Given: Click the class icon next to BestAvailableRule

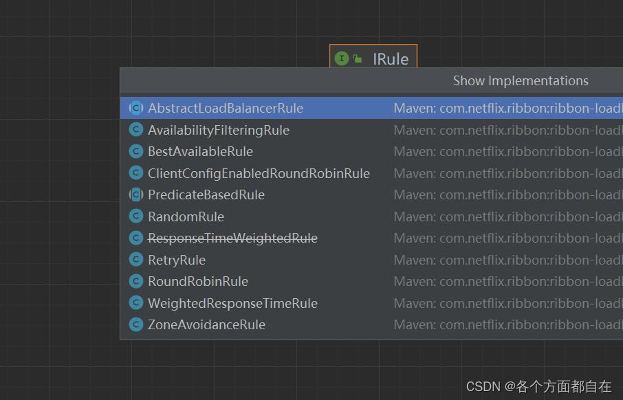Looking at the screenshot, I should [136, 151].
